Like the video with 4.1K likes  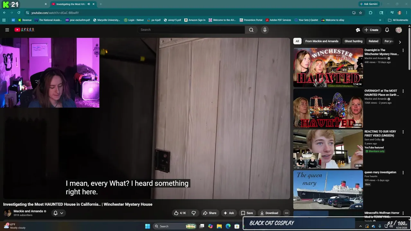coord(180,213)
